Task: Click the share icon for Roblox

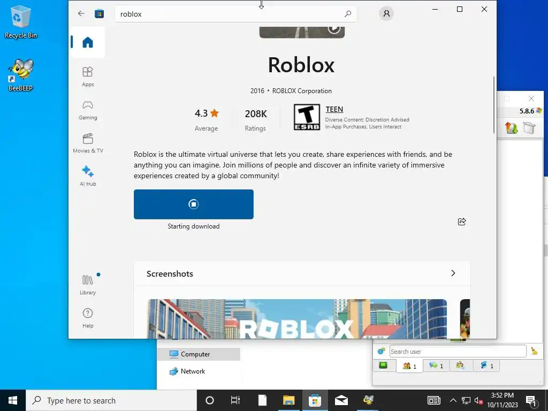Action: (x=462, y=222)
